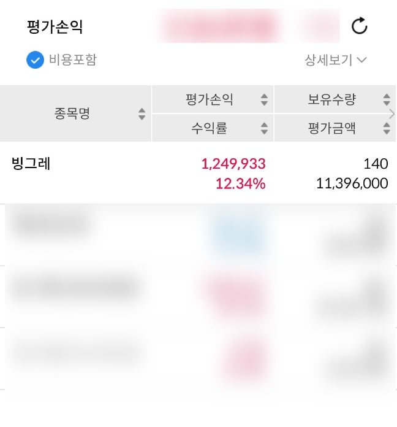The height and width of the screenshot is (427, 397).
Task: Click sort arrows beside 보유수량 header
Action: pyautogui.click(x=387, y=99)
